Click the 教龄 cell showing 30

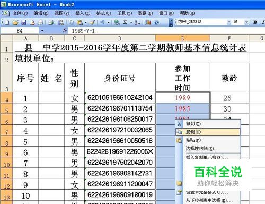tap(229, 108)
